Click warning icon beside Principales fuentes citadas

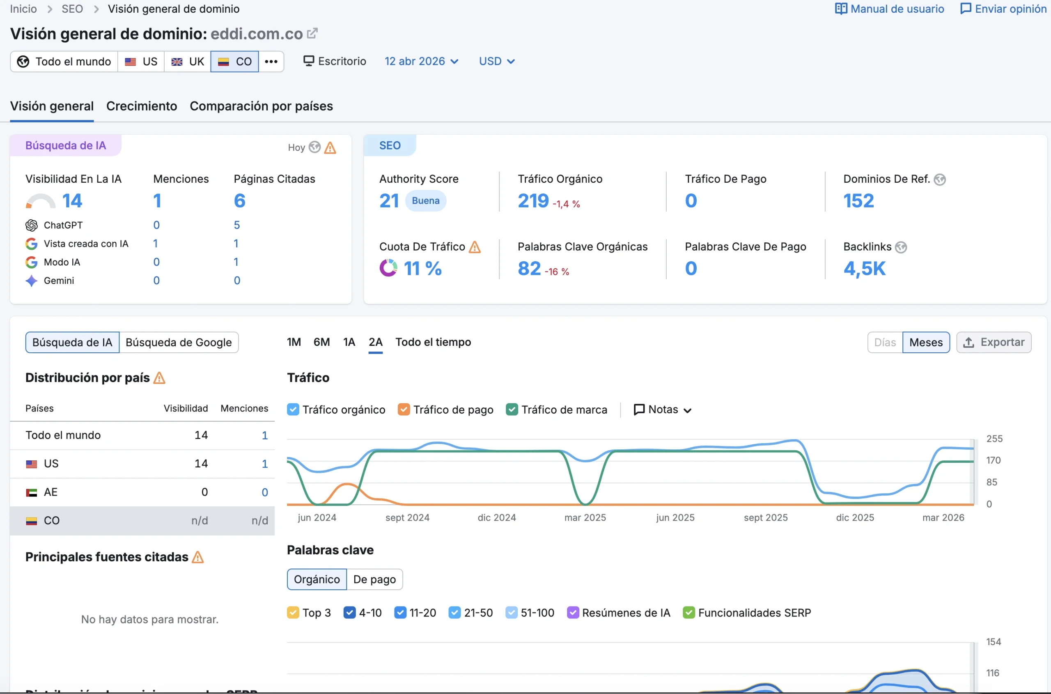coord(197,557)
